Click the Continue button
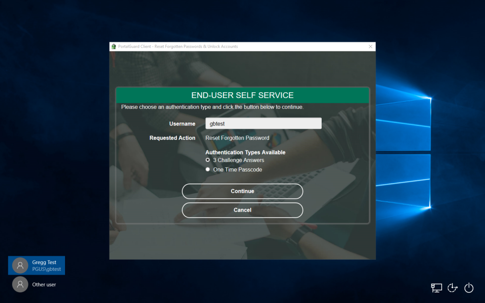Viewport: 485px width, 303px height. pyautogui.click(x=242, y=191)
